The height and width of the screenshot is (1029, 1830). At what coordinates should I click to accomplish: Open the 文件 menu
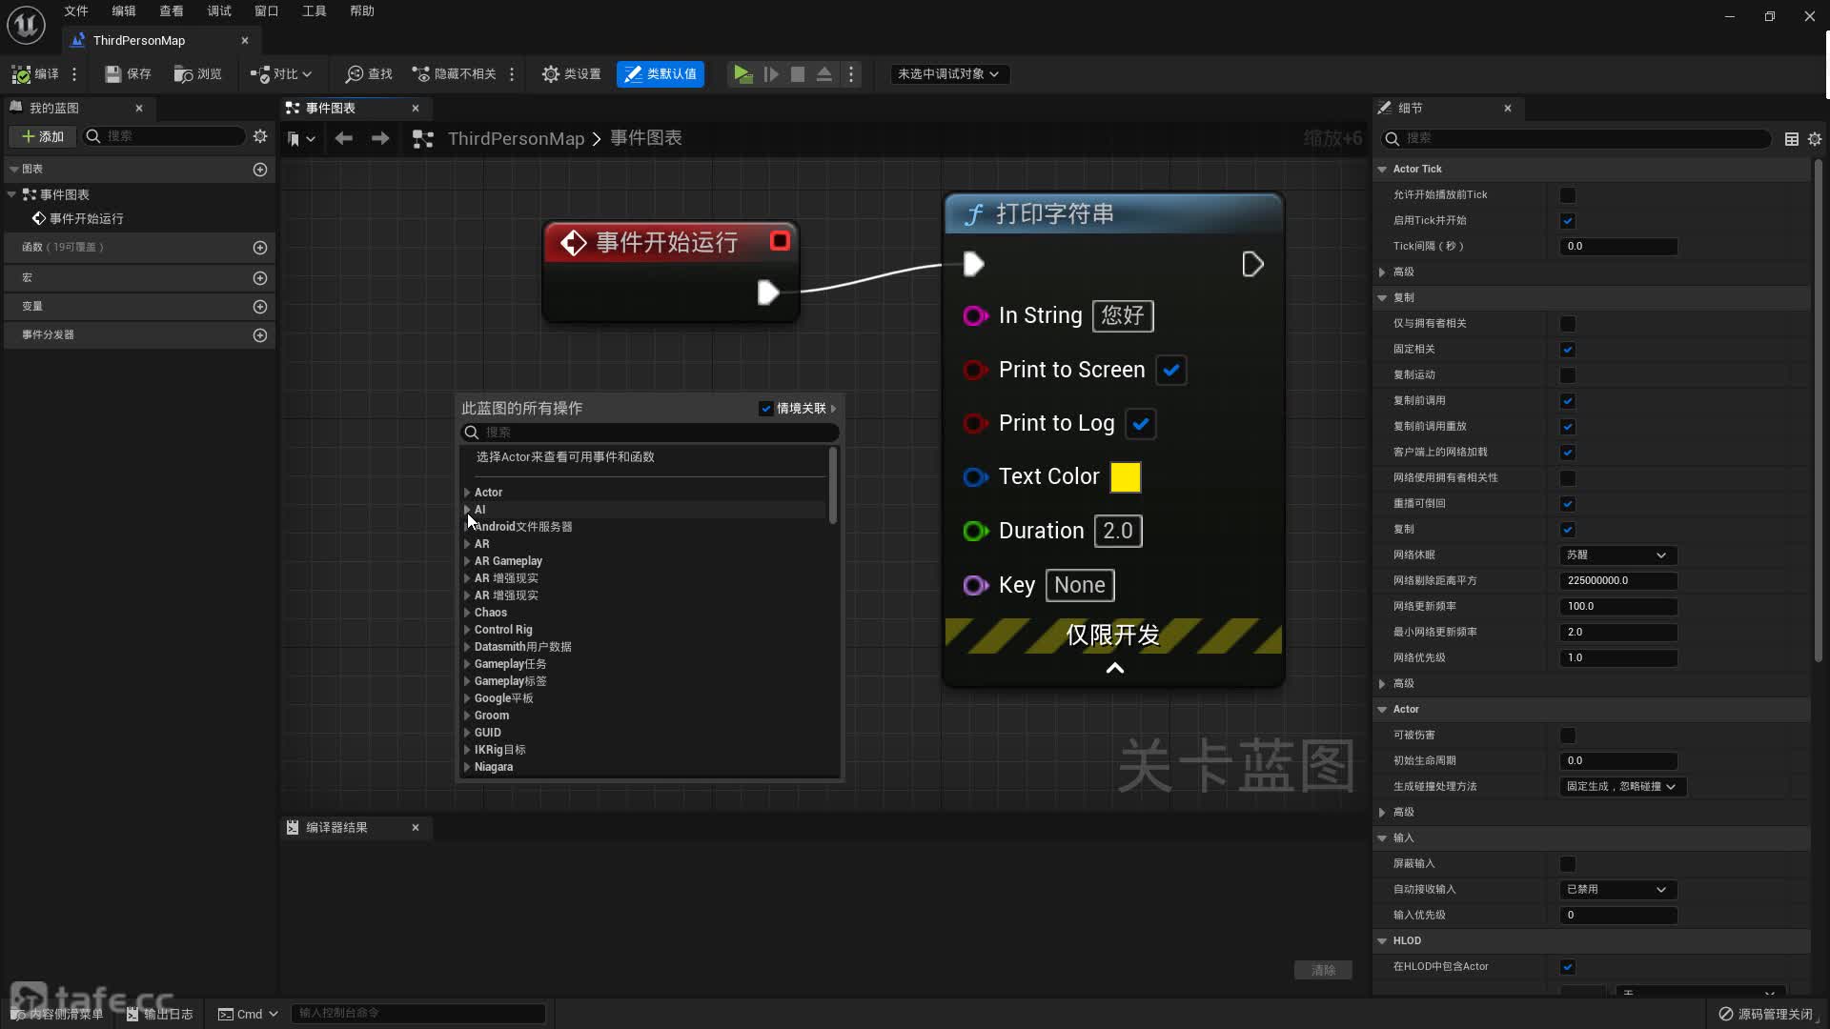pos(76,10)
